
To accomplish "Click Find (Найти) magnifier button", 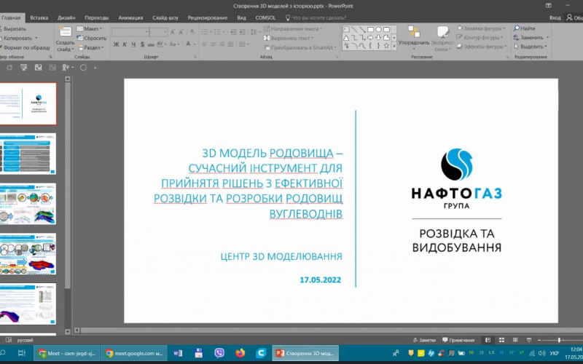I will pos(524,28).
